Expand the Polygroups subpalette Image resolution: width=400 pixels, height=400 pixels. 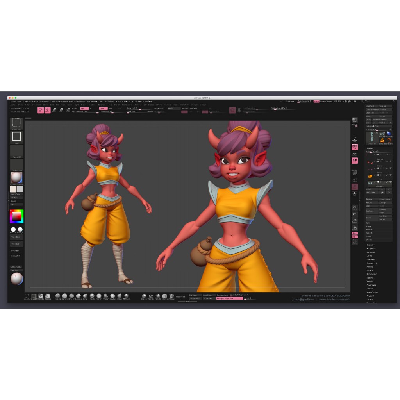point(371,285)
